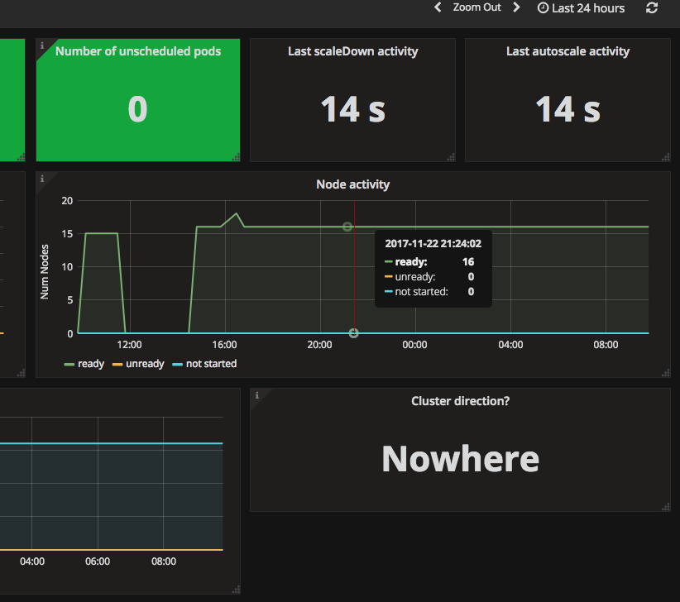This screenshot has height=602, width=680.
Task: Click the ready data point marker on graph
Action: pos(347,227)
